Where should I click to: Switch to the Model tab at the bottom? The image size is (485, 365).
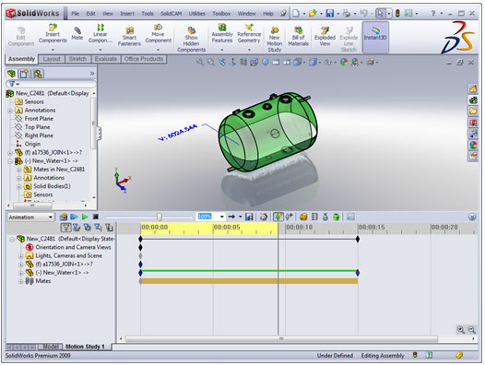click(51, 347)
